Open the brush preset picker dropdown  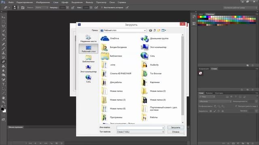(18, 8)
